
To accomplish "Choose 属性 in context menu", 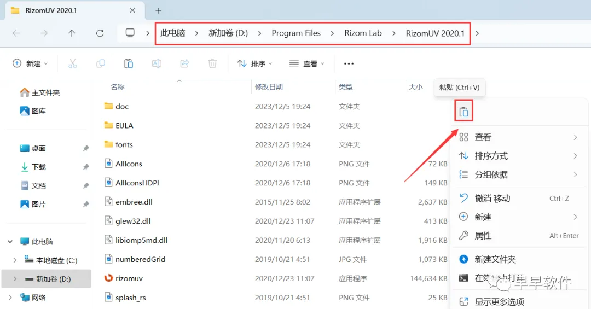I will 519,236.
